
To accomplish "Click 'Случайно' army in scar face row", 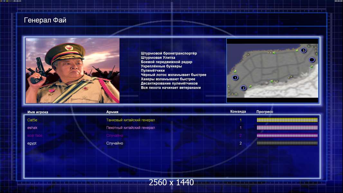I will pyautogui.click(x=115, y=135).
